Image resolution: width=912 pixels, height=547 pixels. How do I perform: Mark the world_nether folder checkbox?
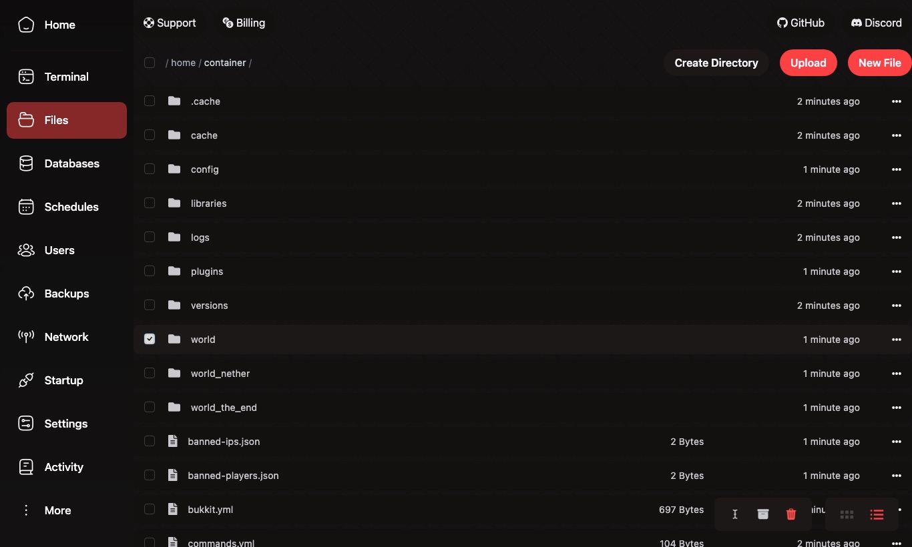coord(150,373)
